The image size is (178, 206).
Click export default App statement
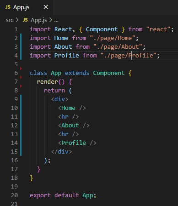click(63, 195)
